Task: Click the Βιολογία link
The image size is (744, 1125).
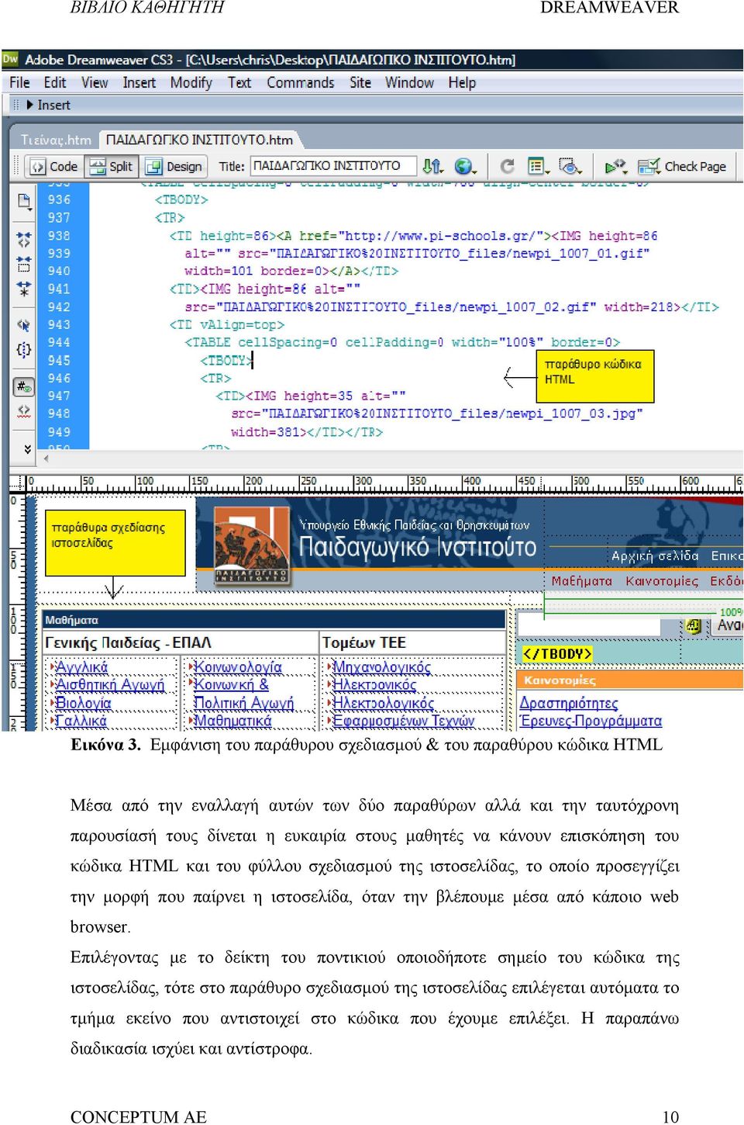Action: click(x=83, y=703)
